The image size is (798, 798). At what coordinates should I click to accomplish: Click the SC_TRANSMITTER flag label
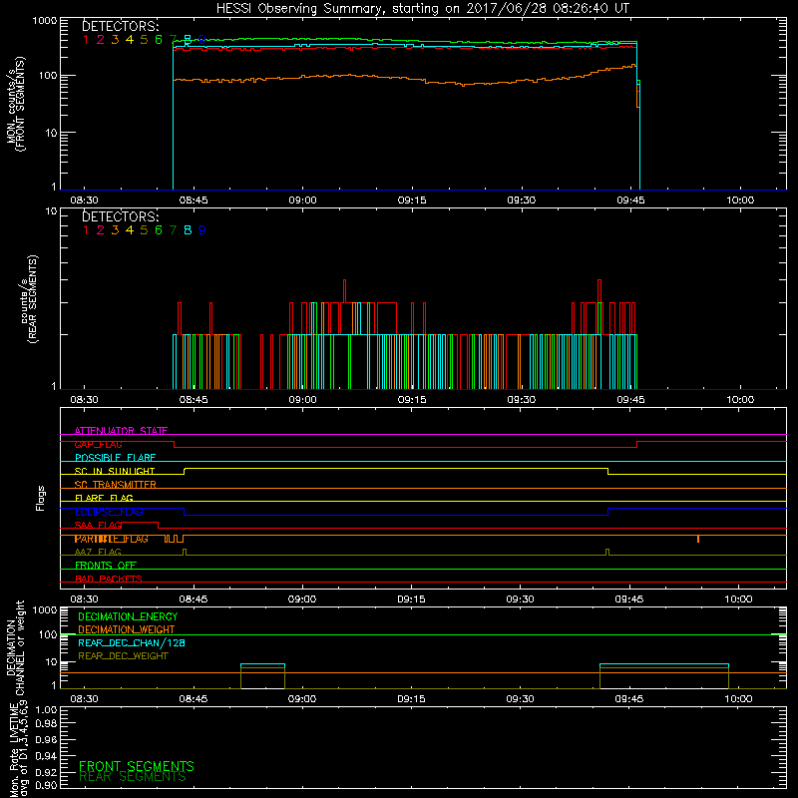[115, 484]
